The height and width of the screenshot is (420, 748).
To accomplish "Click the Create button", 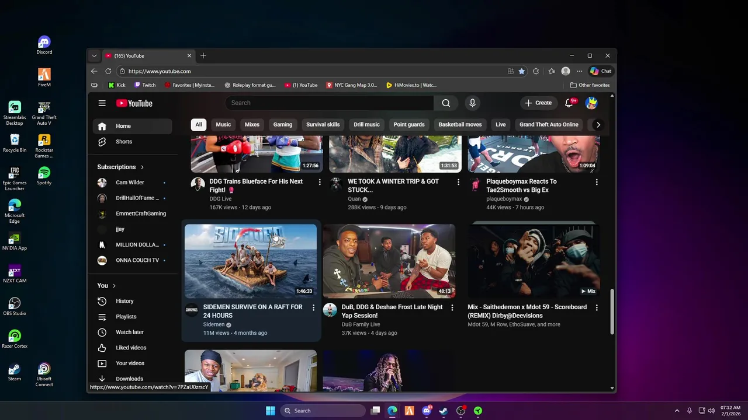I will [538, 103].
